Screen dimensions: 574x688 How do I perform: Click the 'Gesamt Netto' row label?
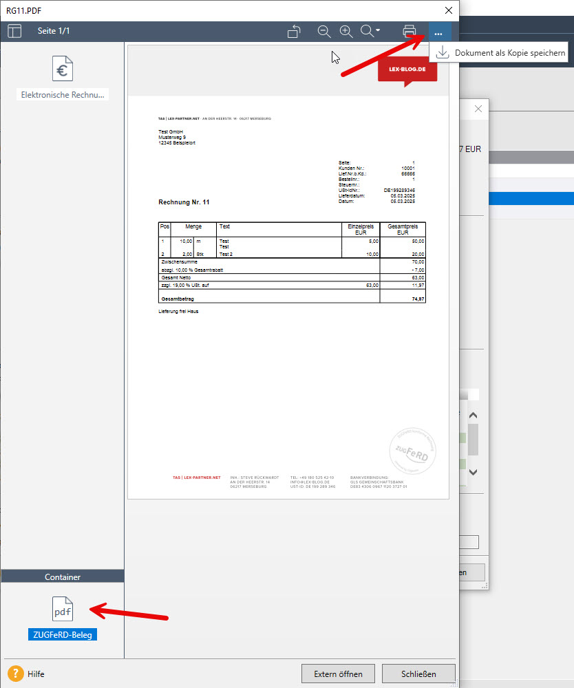tap(176, 278)
